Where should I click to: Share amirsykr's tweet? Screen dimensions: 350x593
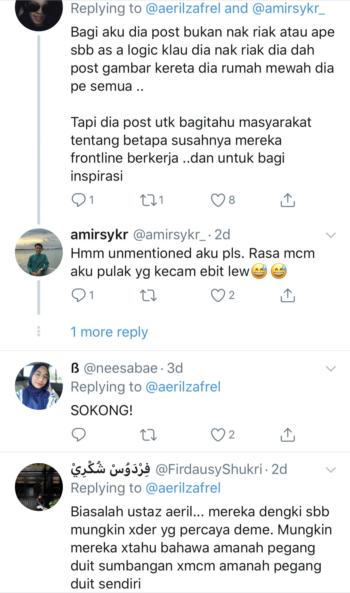click(x=287, y=295)
